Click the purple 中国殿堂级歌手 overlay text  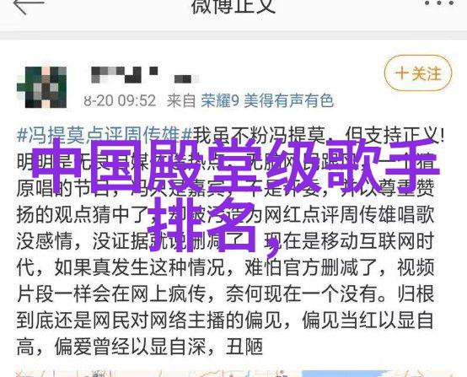point(235,169)
